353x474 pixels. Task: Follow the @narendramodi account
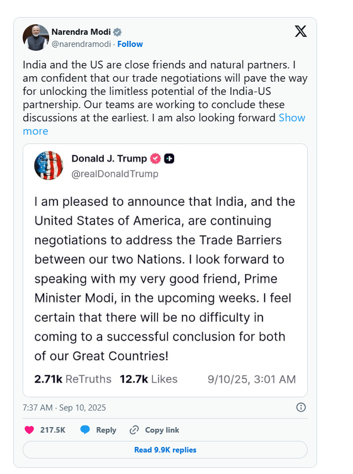click(130, 44)
